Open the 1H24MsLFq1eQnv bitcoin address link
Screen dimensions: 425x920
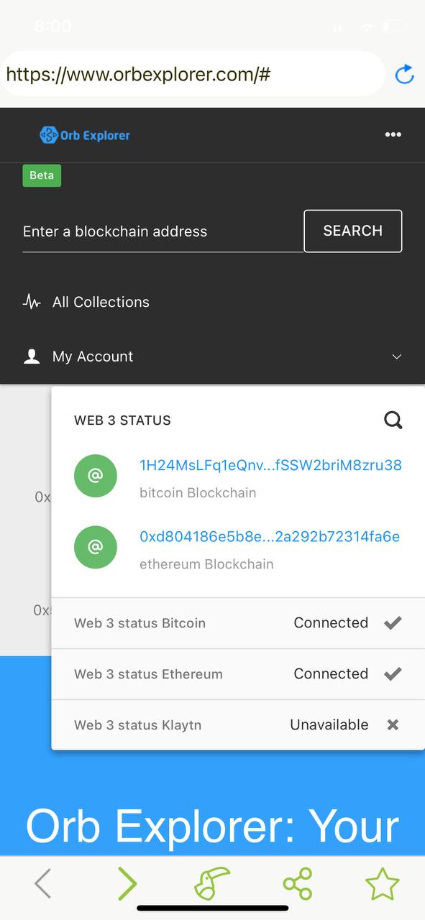(270, 465)
